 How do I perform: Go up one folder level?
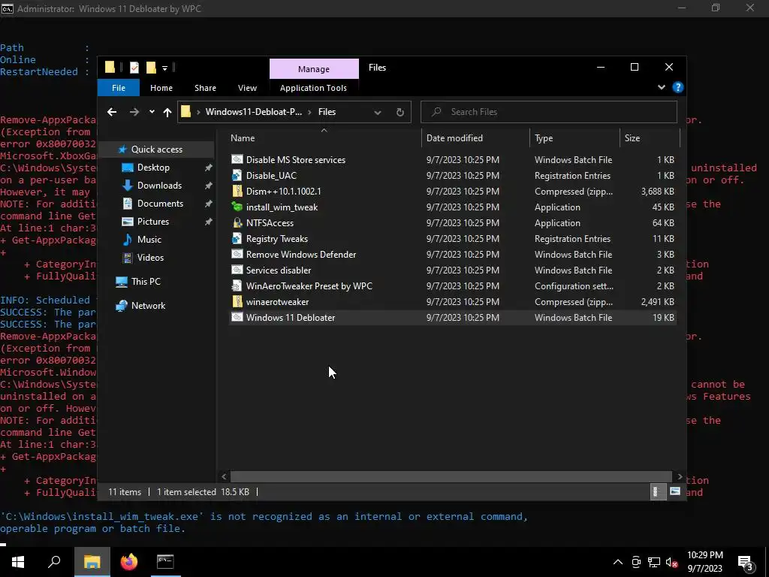point(167,113)
